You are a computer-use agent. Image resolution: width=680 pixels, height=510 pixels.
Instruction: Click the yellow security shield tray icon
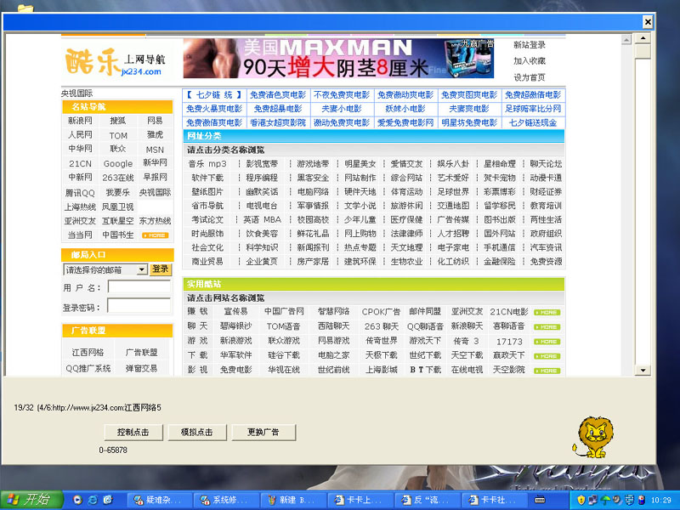[x=581, y=500]
